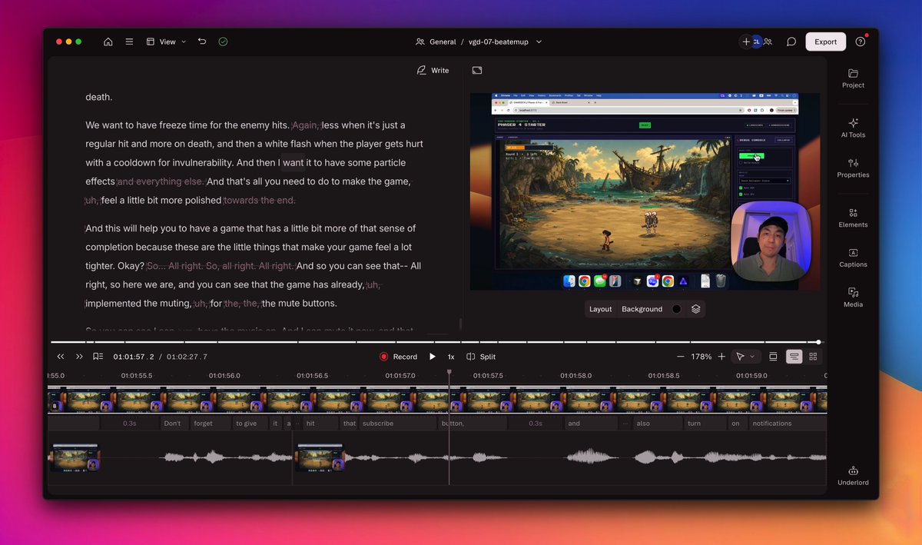Click the playhead marker on the timeline ruler

(x=449, y=373)
